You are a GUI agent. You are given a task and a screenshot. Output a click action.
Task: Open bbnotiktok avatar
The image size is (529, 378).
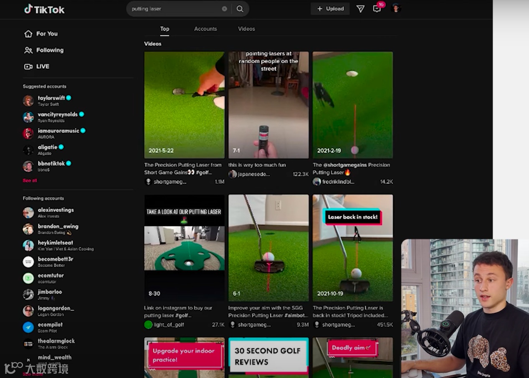point(28,166)
